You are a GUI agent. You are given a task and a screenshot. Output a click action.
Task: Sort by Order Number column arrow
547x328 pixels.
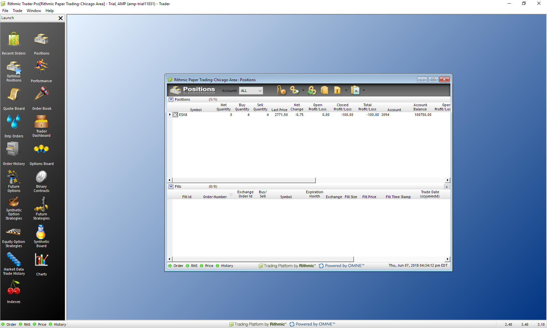(x=231, y=195)
